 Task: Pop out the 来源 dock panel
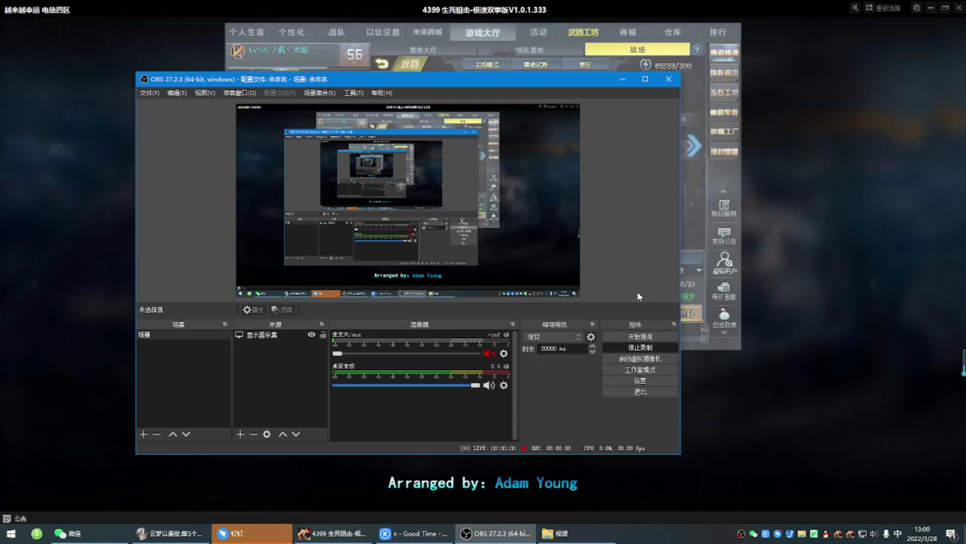322,324
